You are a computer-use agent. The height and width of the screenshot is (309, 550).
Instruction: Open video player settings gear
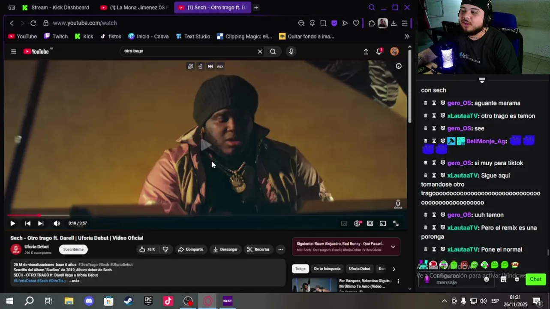point(357,223)
